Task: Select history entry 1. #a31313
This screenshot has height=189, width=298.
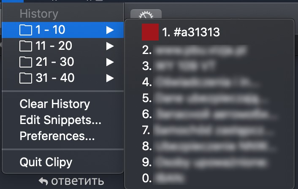Action: tap(209, 32)
